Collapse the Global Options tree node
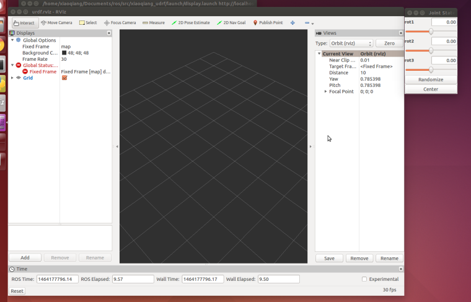471x302 pixels. point(12,40)
